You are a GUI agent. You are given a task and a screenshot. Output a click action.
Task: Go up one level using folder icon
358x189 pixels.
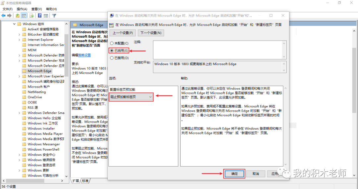[x=18, y=16]
